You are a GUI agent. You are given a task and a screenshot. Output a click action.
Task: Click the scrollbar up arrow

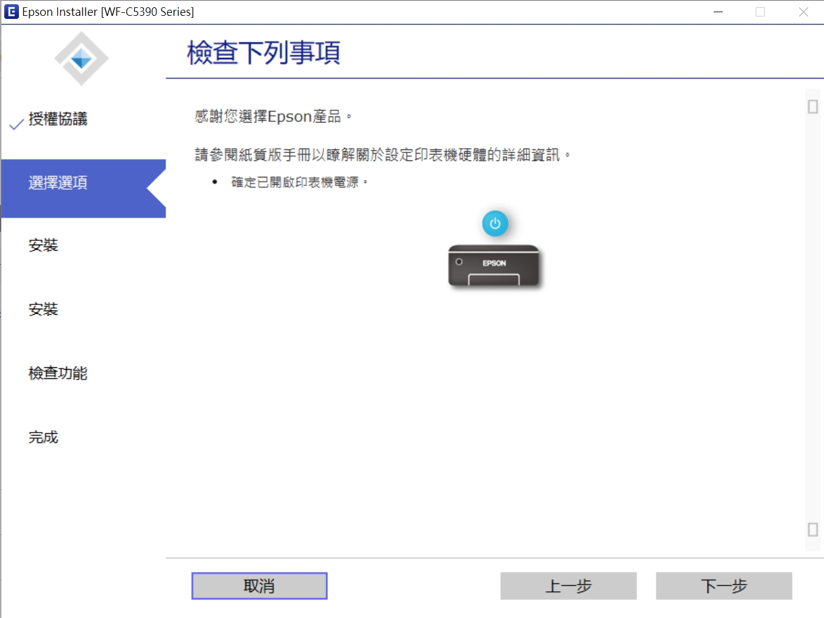[x=812, y=107]
